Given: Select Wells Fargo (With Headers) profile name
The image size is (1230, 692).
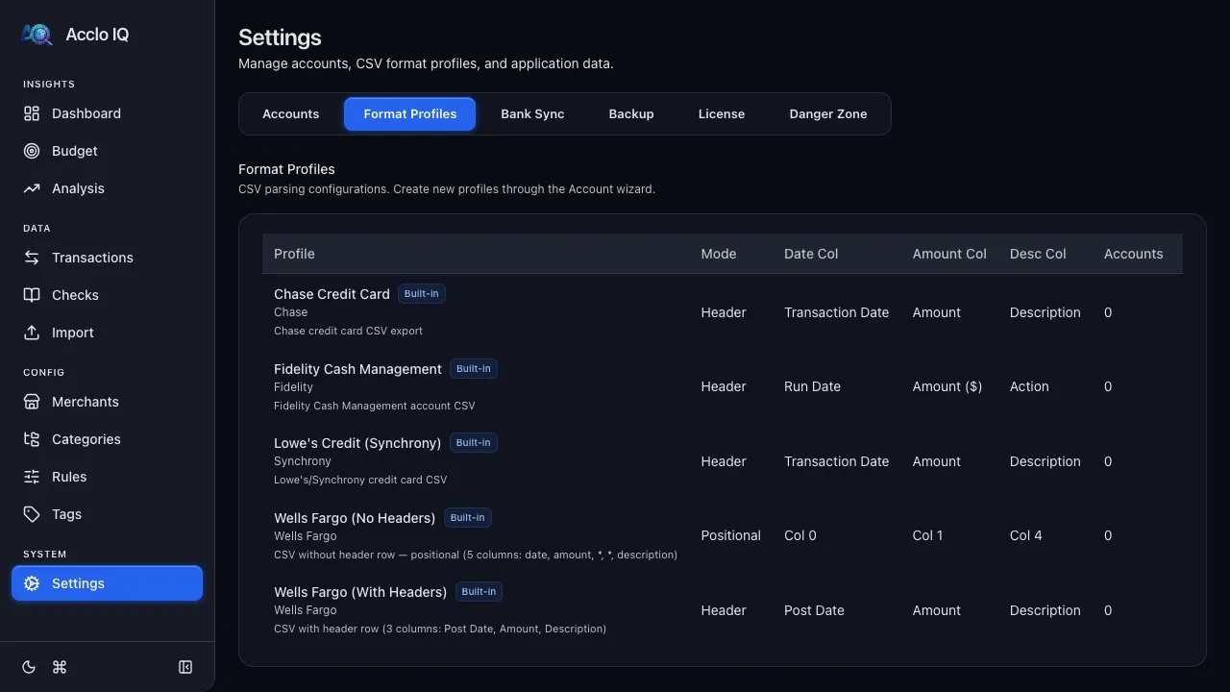Looking at the screenshot, I should click(x=360, y=592).
